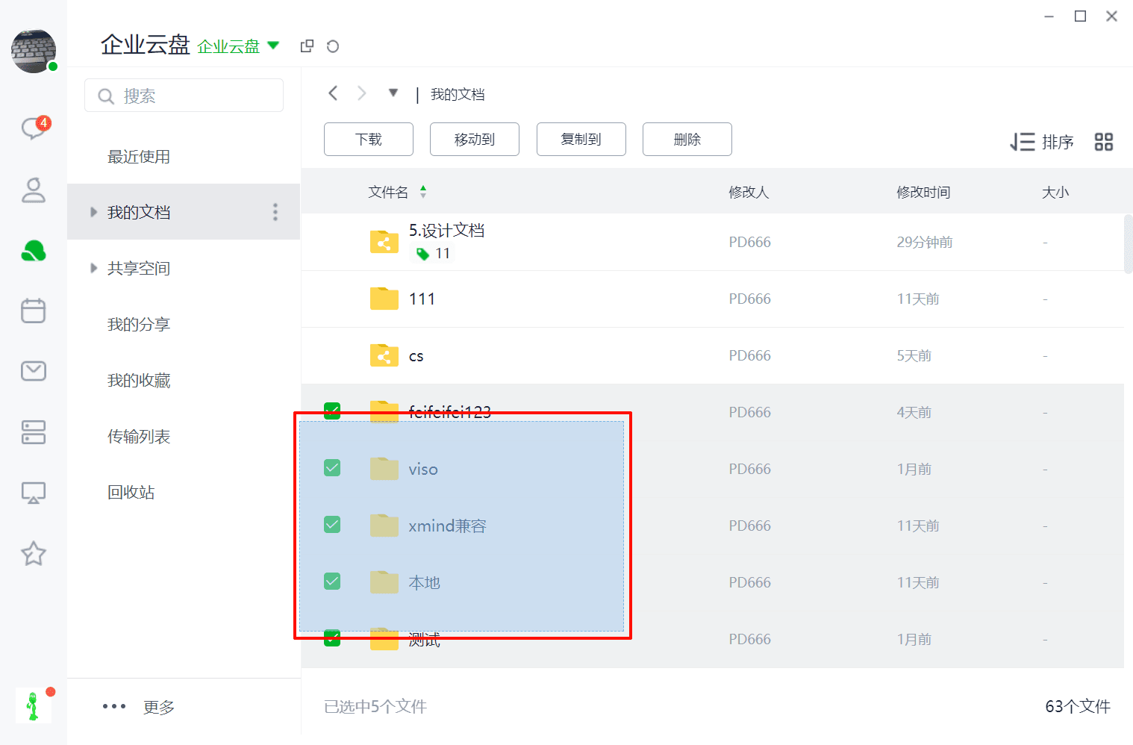
Task: Click the 5.设计文档 folder name
Action: coord(446,230)
